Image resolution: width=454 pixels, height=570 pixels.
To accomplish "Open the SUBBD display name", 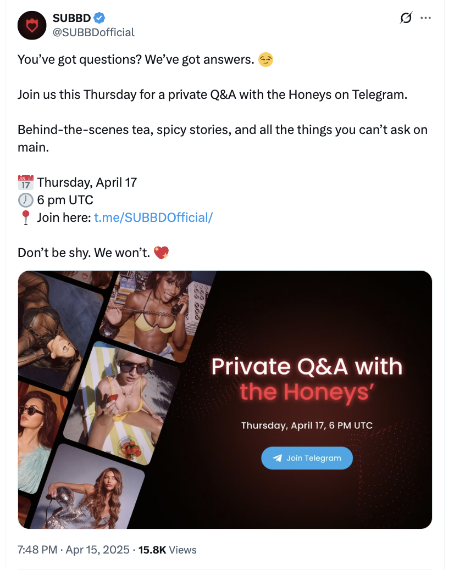I will click(71, 18).
